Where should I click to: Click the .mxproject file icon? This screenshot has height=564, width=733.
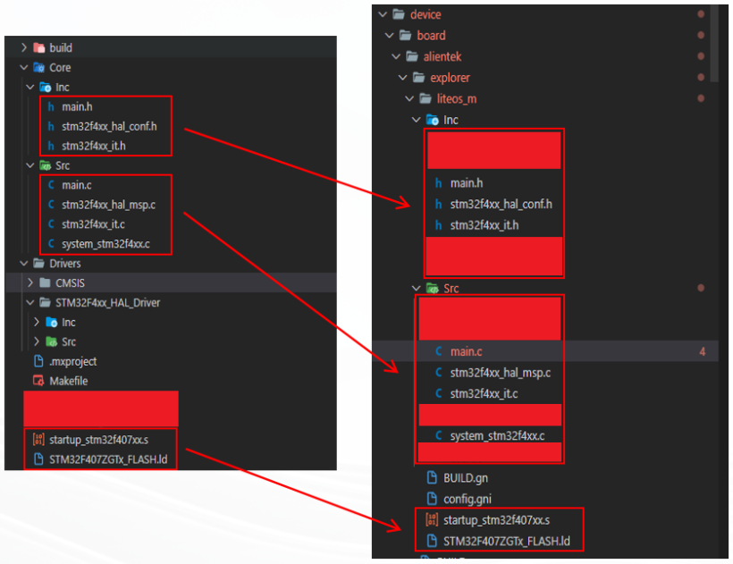38,362
